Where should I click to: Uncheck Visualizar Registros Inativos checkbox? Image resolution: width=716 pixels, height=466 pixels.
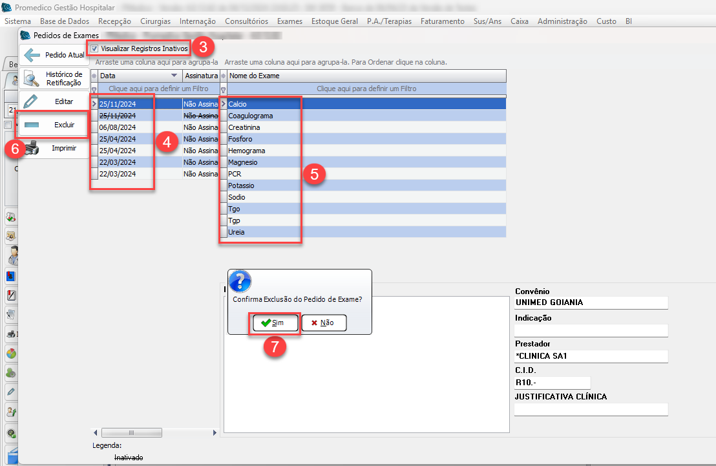click(95, 48)
